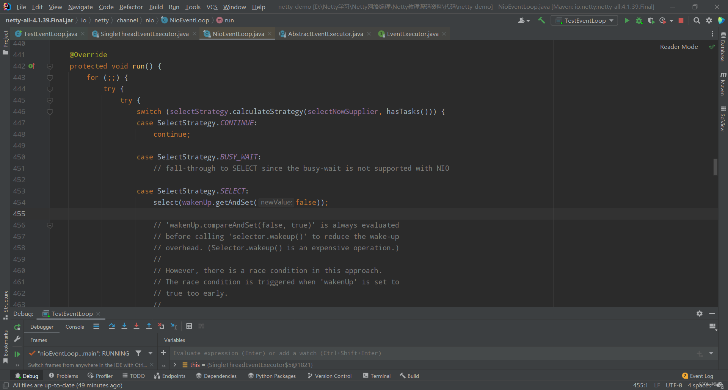Switch to the EventExecutor.java tab

(x=413, y=34)
